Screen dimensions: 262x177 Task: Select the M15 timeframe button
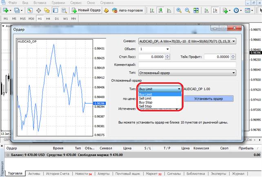(23, 18)
